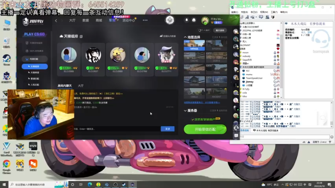Click the Windows Start button
This screenshot has height=188, width=335.
pos(4,184)
